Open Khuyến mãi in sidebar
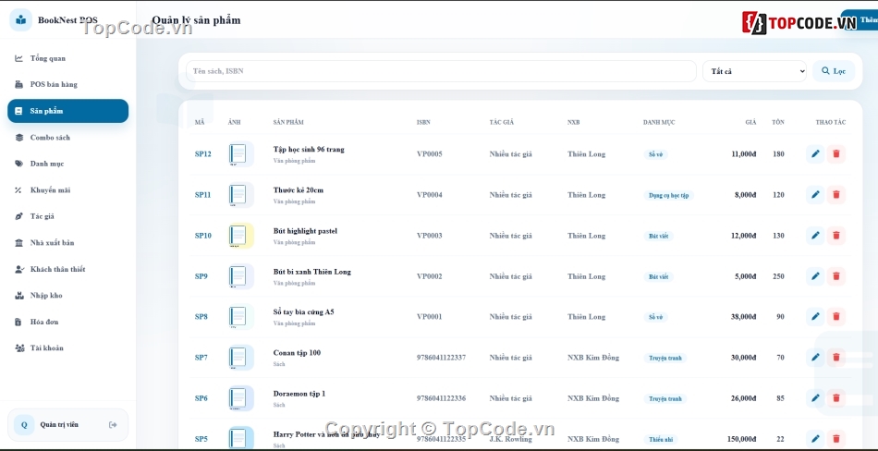Image resolution: width=878 pixels, height=451 pixels. tap(67, 190)
